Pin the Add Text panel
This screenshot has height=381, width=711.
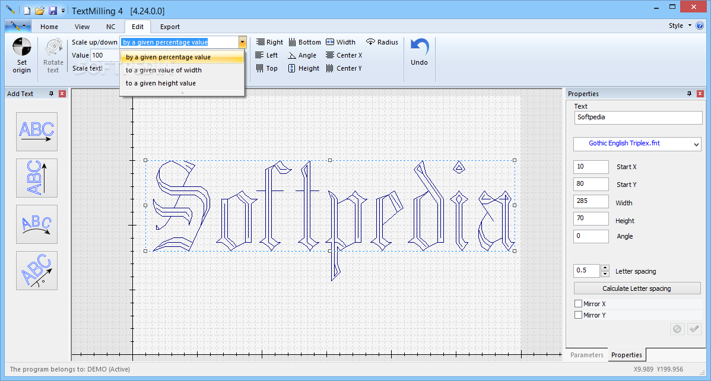tap(51, 94)
